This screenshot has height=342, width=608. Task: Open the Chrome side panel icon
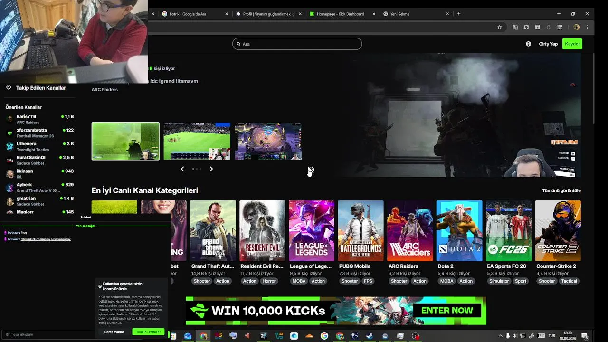(x=537, y=27)
